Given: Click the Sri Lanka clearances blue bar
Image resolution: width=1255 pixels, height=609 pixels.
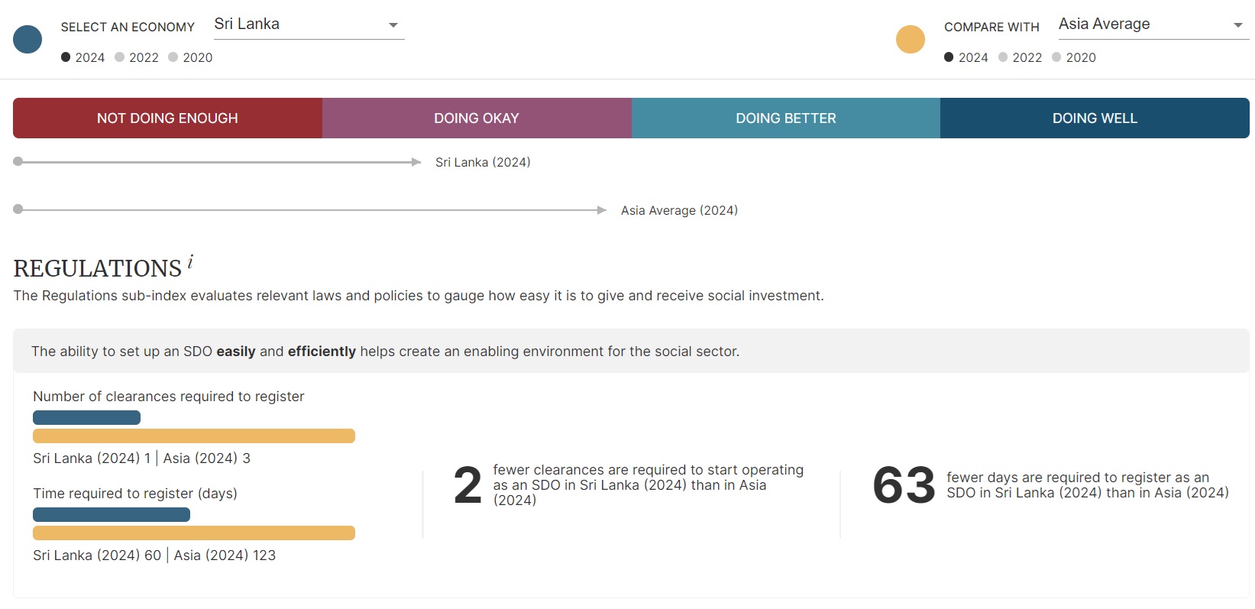Looking at the screenshot, I should point(86,418).
